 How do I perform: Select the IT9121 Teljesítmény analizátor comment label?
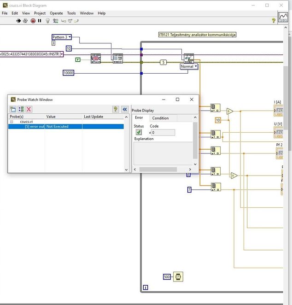click(197, 35)
